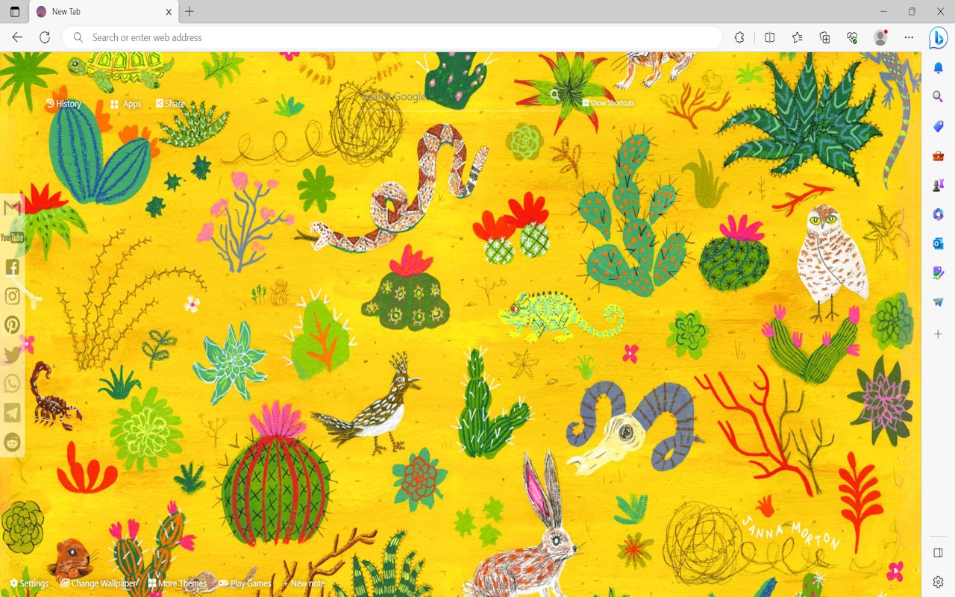Customize sidebar with the plus icon
This screenshot has height=597, width=955.
tap(939, 334)
